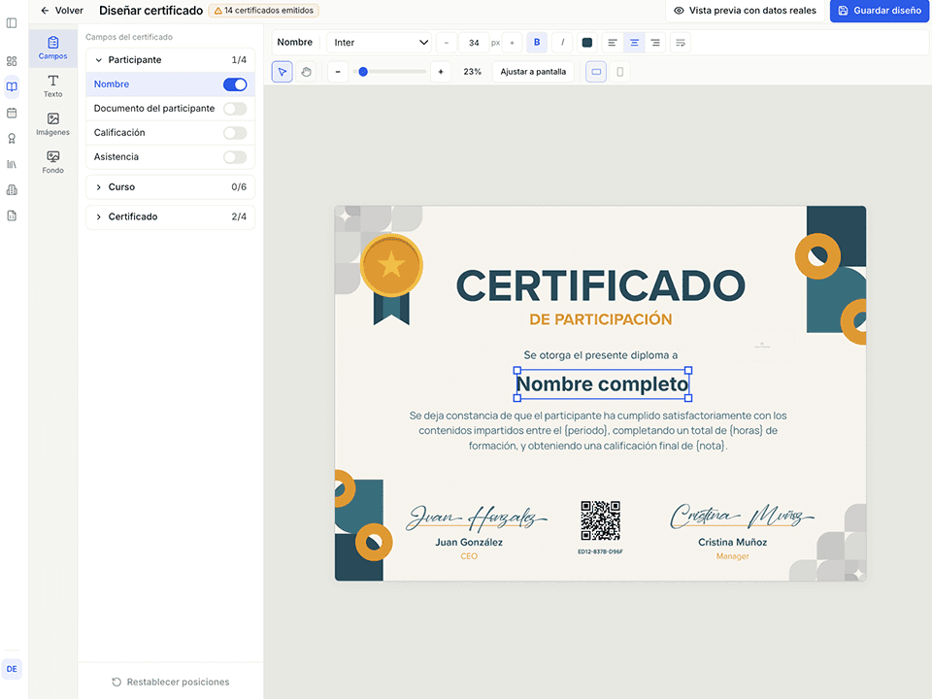Open the Texto tab
This screenshot has height=699, width=932.
click(52, 86)
